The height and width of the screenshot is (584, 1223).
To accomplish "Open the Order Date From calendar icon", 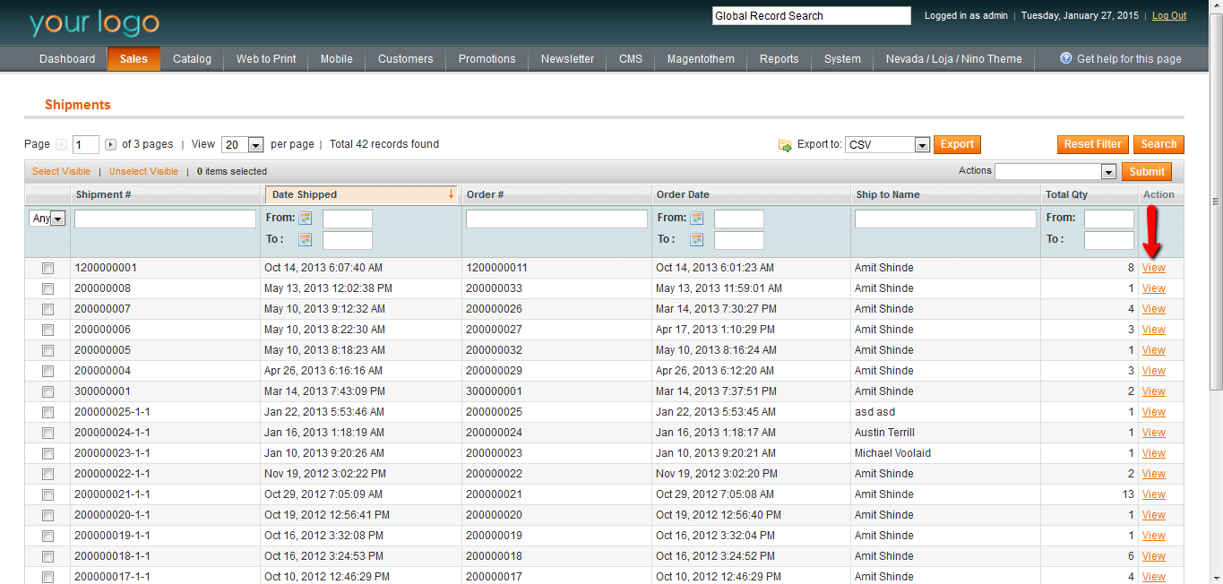I will click(x=697, y=219).
